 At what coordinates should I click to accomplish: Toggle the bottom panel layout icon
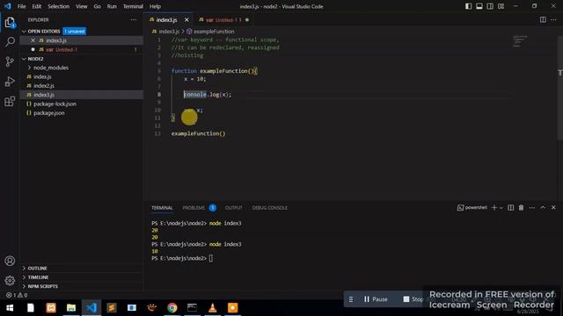(x=479, y=6)
